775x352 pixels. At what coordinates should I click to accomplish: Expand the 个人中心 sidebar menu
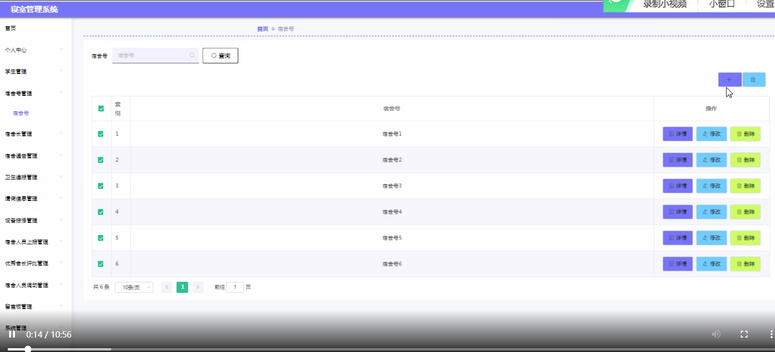(34, 50)
